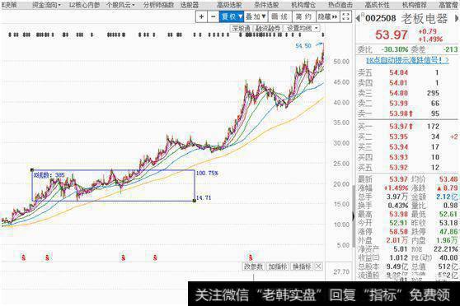Click 27.70 indicator axis value

pos(341,272)
